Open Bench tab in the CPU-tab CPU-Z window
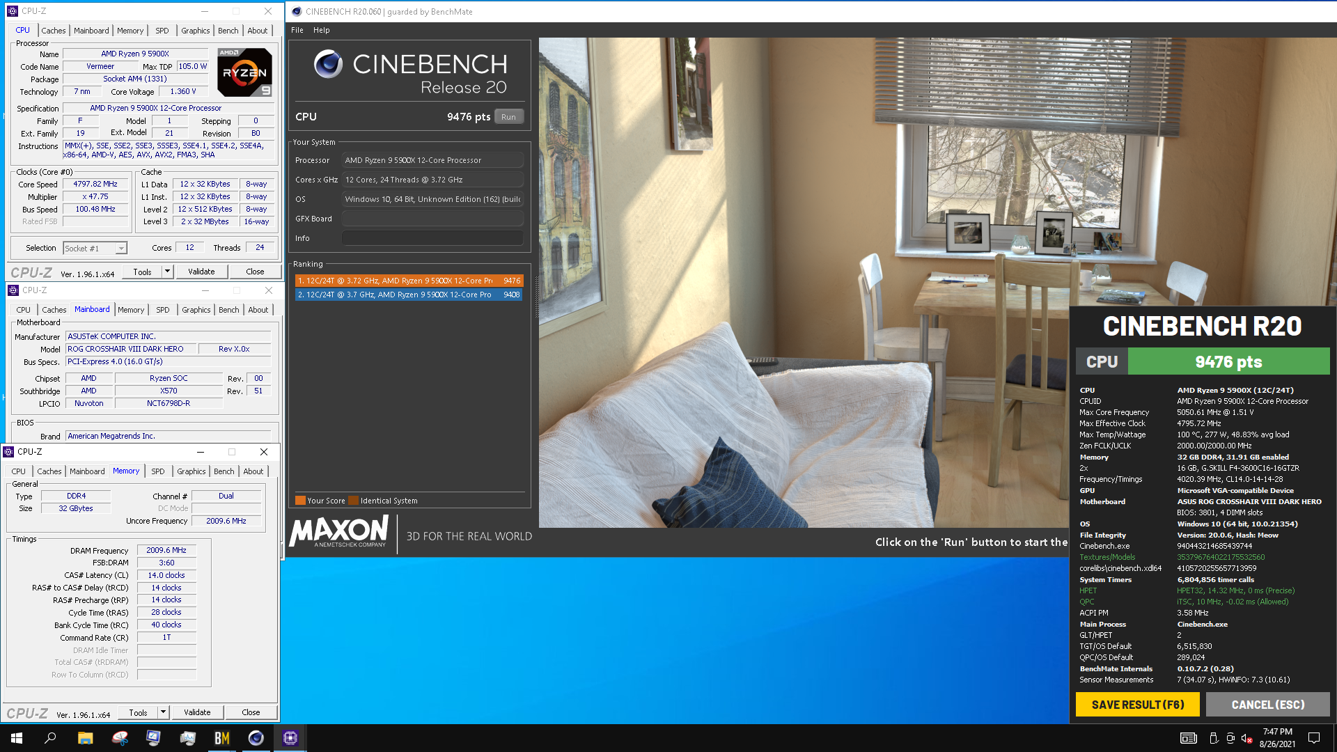The width and height of the screenshot is (1337, 752). click(x=228, y=31)
